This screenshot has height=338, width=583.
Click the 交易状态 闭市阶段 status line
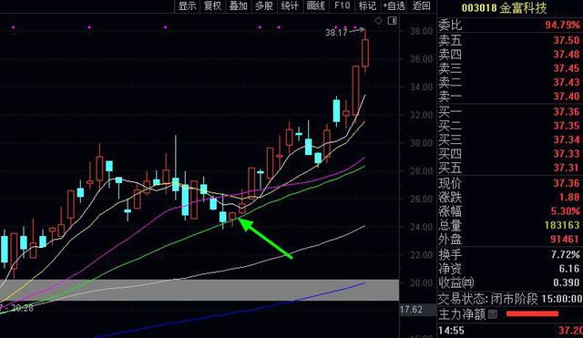click(x=510, y=299)
